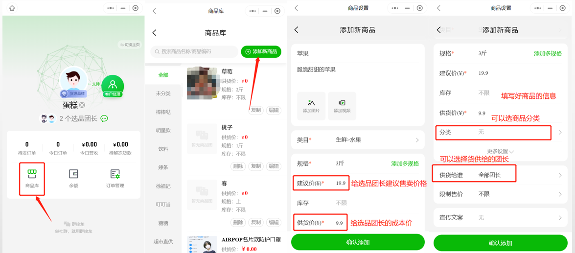Select the 饮料 category tab

tap(163, 149)
